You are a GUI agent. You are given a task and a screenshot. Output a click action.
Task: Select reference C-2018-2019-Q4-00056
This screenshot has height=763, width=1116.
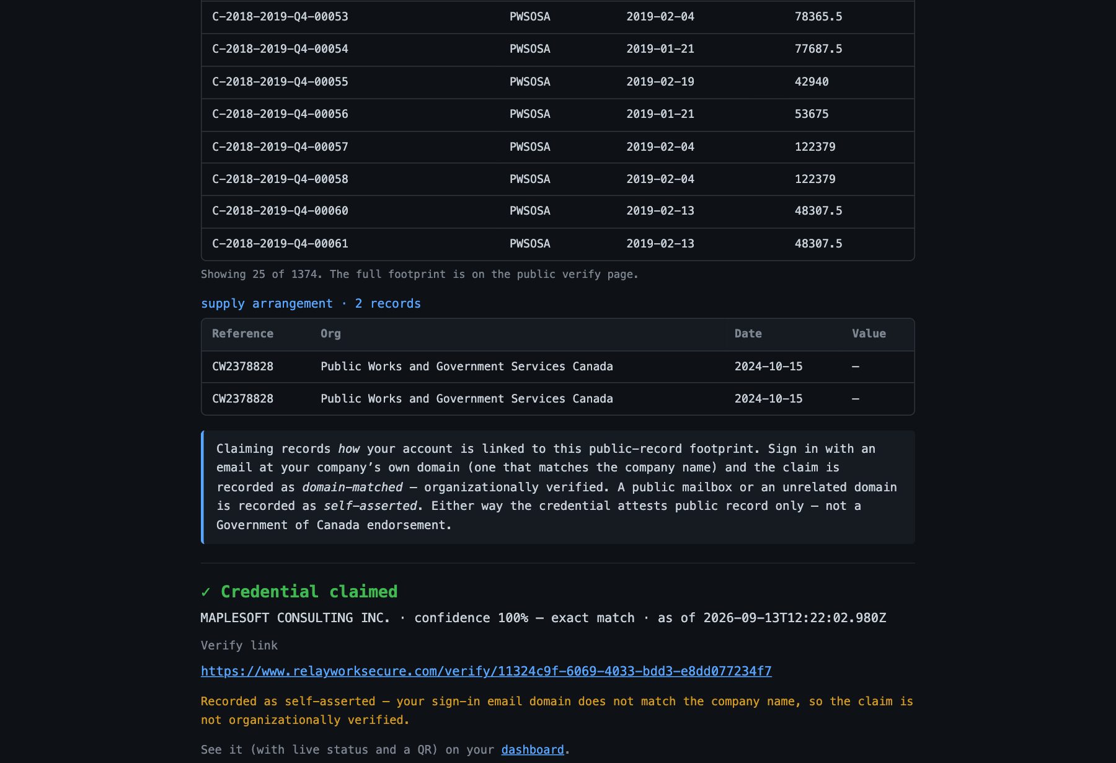point(280,114)
